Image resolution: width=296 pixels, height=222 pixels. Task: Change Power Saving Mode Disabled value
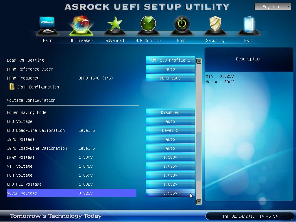coord(170,112)
